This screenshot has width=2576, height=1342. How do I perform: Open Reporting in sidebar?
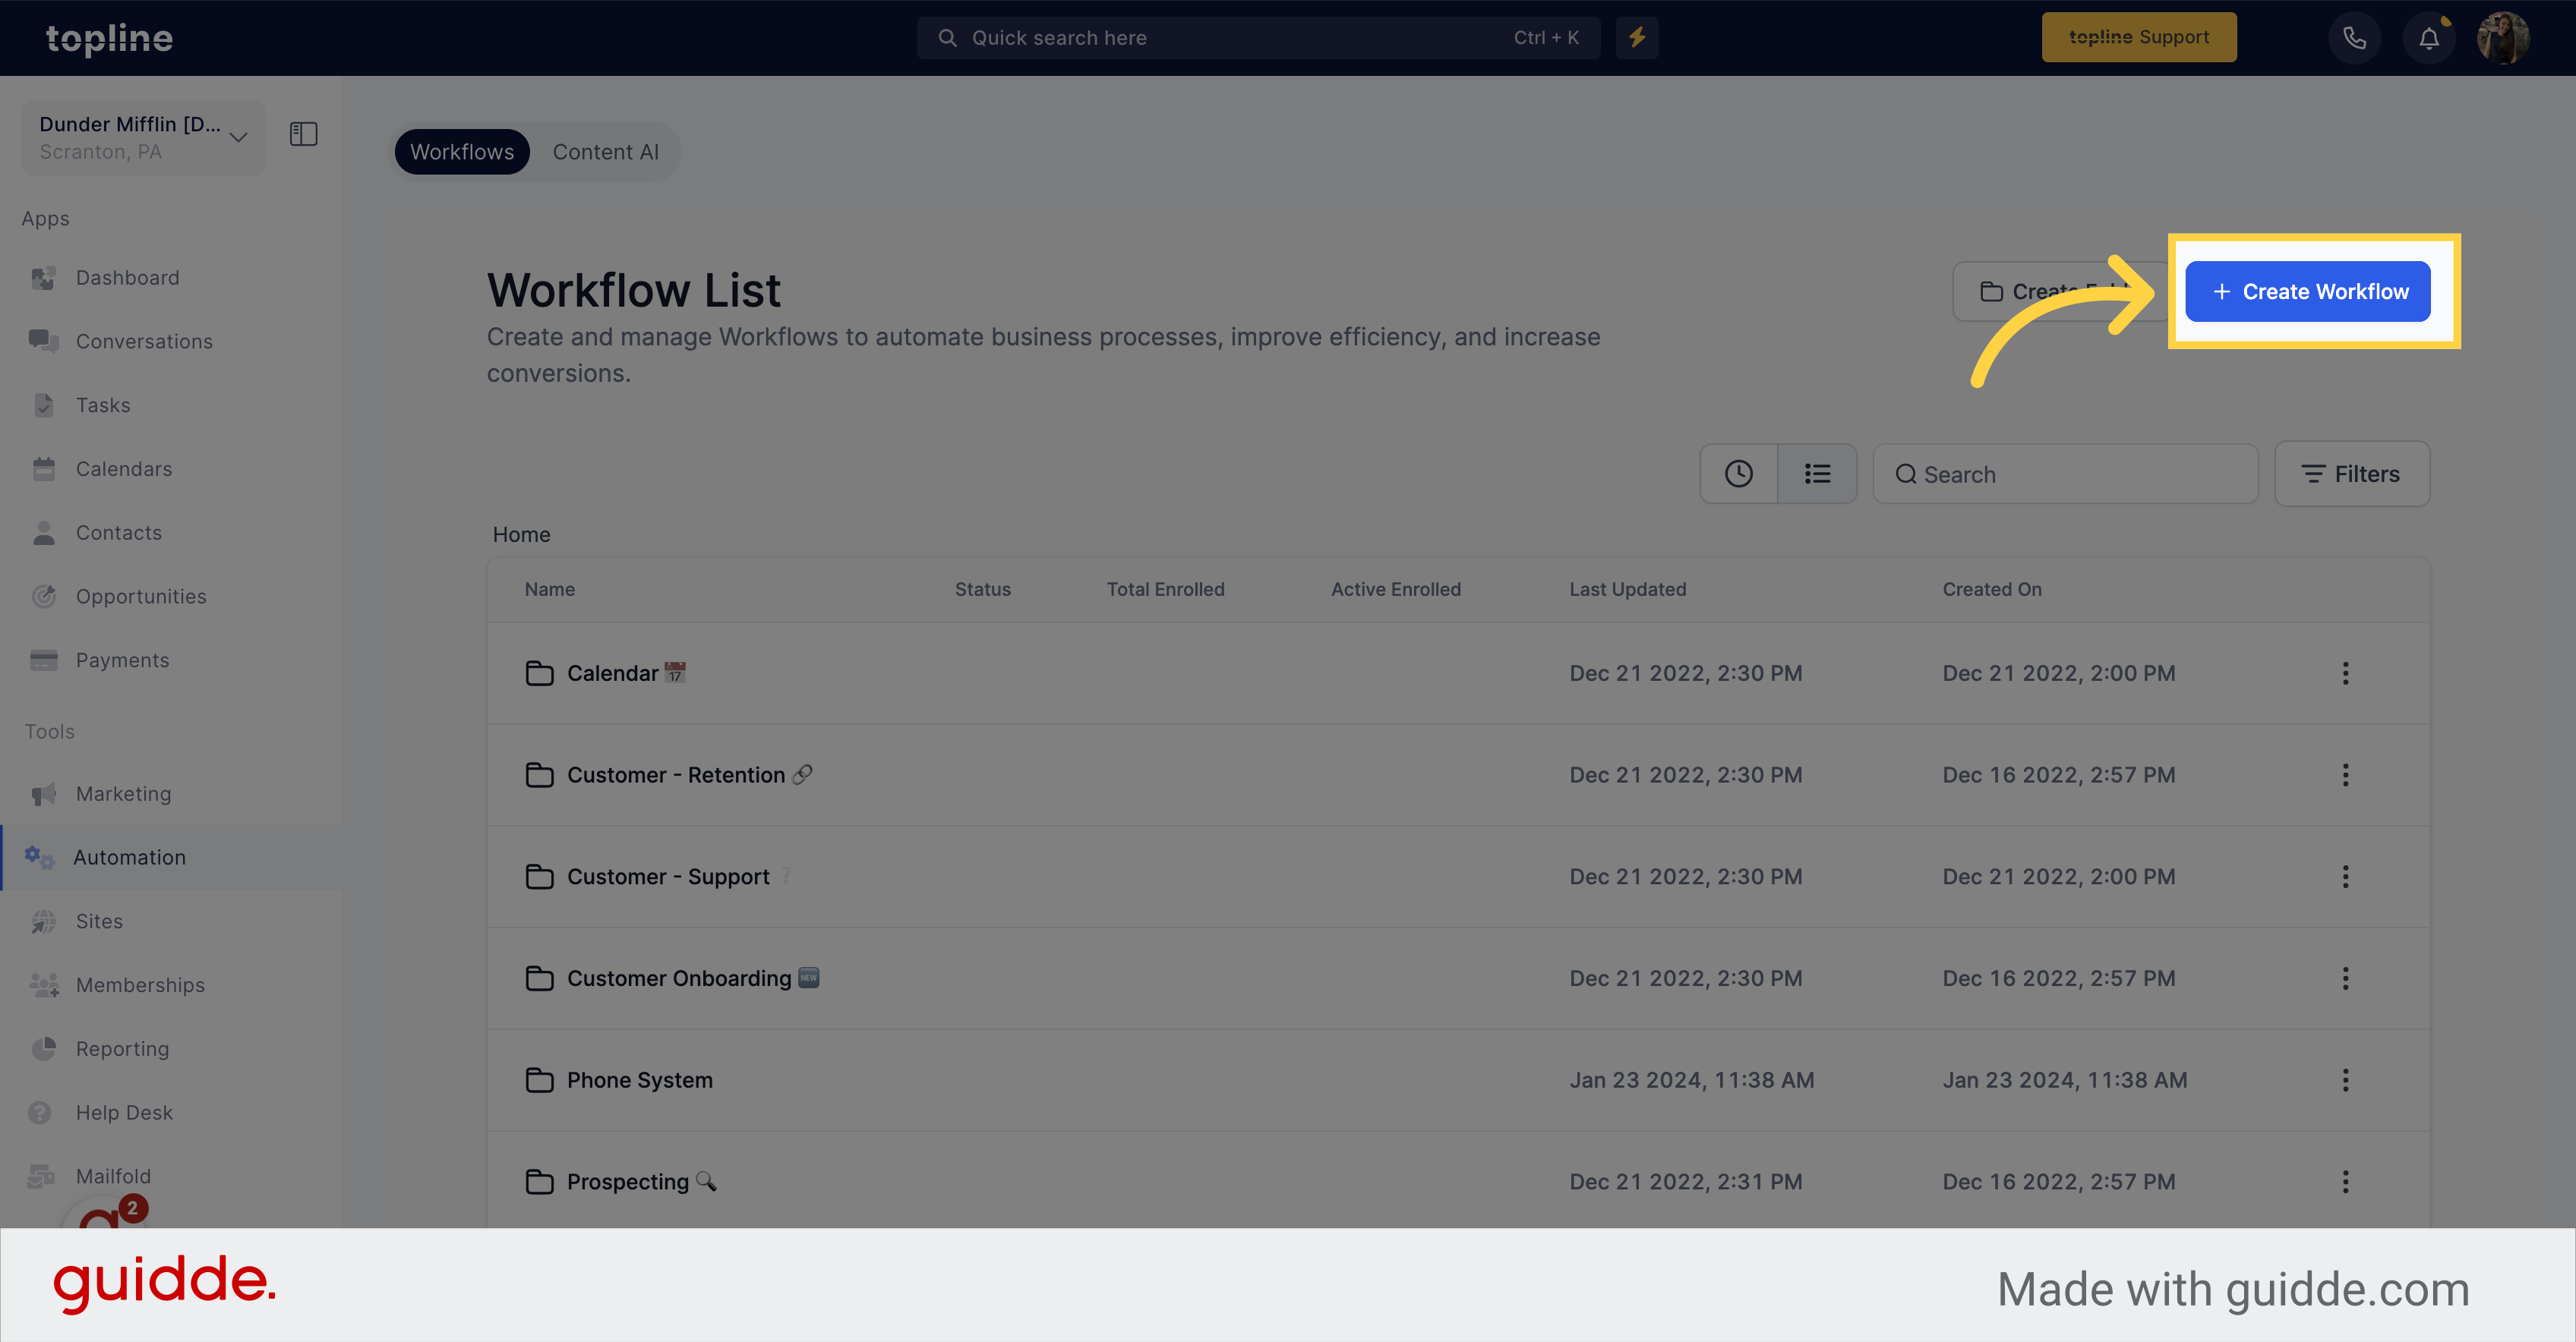tap(121, 1046)
